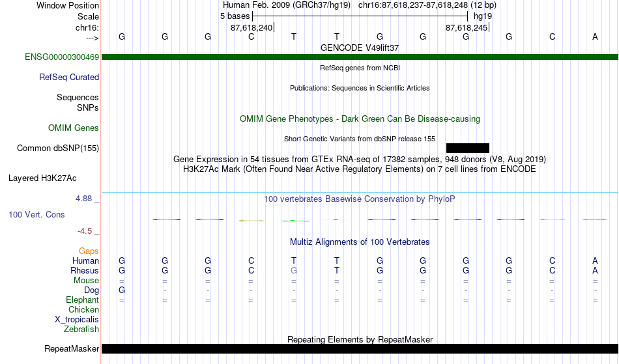The width and height of the screenshot is (619, 364).
Task: Select the Elephant species label
Action: click(x=82, y=300)
